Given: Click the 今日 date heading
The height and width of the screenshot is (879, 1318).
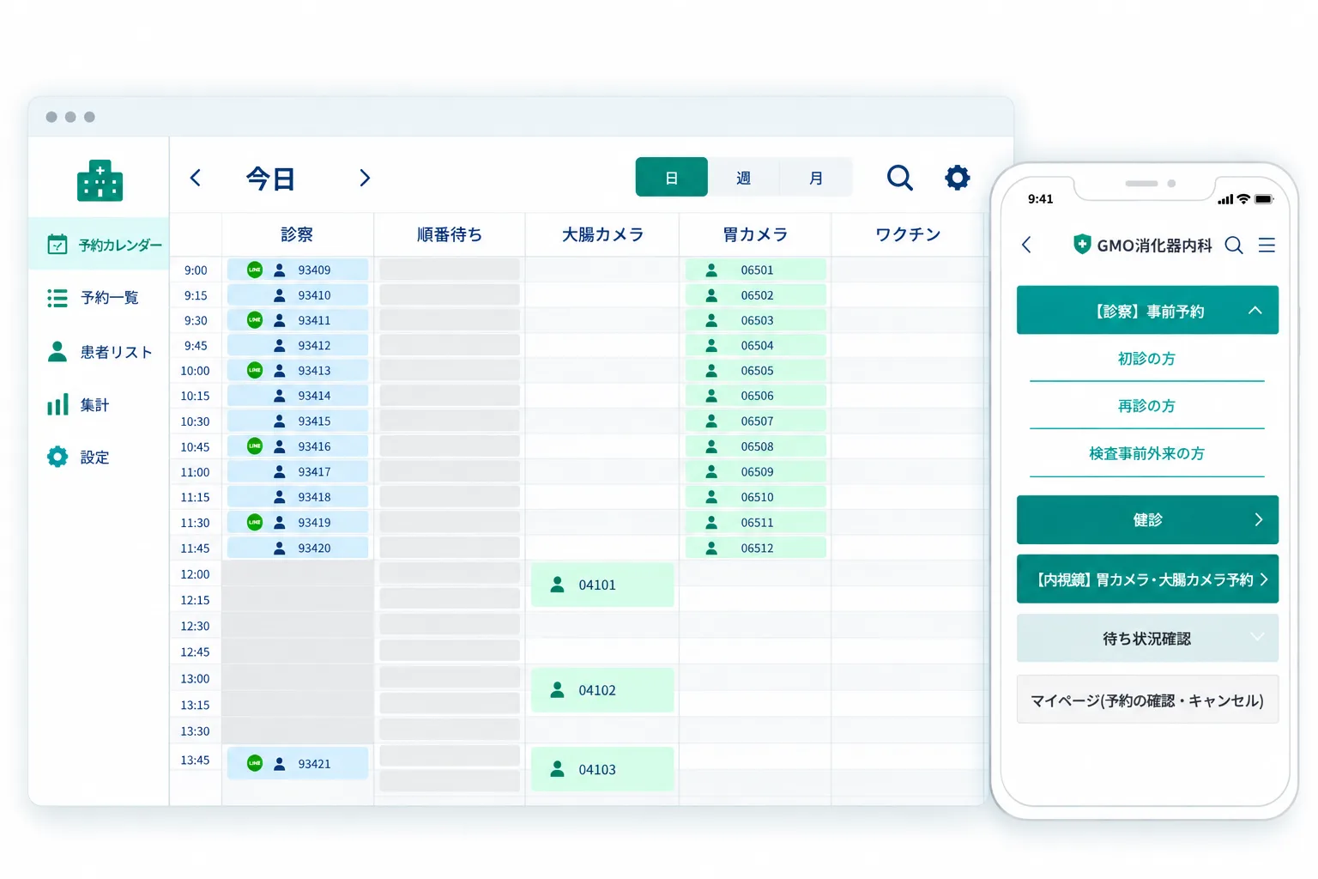Looking at the screenshot, I should tap(270, 179).
